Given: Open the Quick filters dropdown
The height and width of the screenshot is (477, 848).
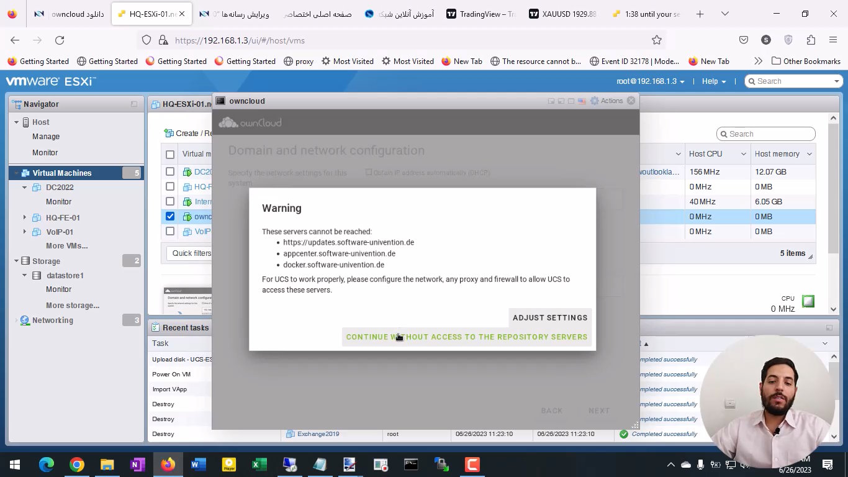Looking at the screenshot, I should tap(191, 253).
